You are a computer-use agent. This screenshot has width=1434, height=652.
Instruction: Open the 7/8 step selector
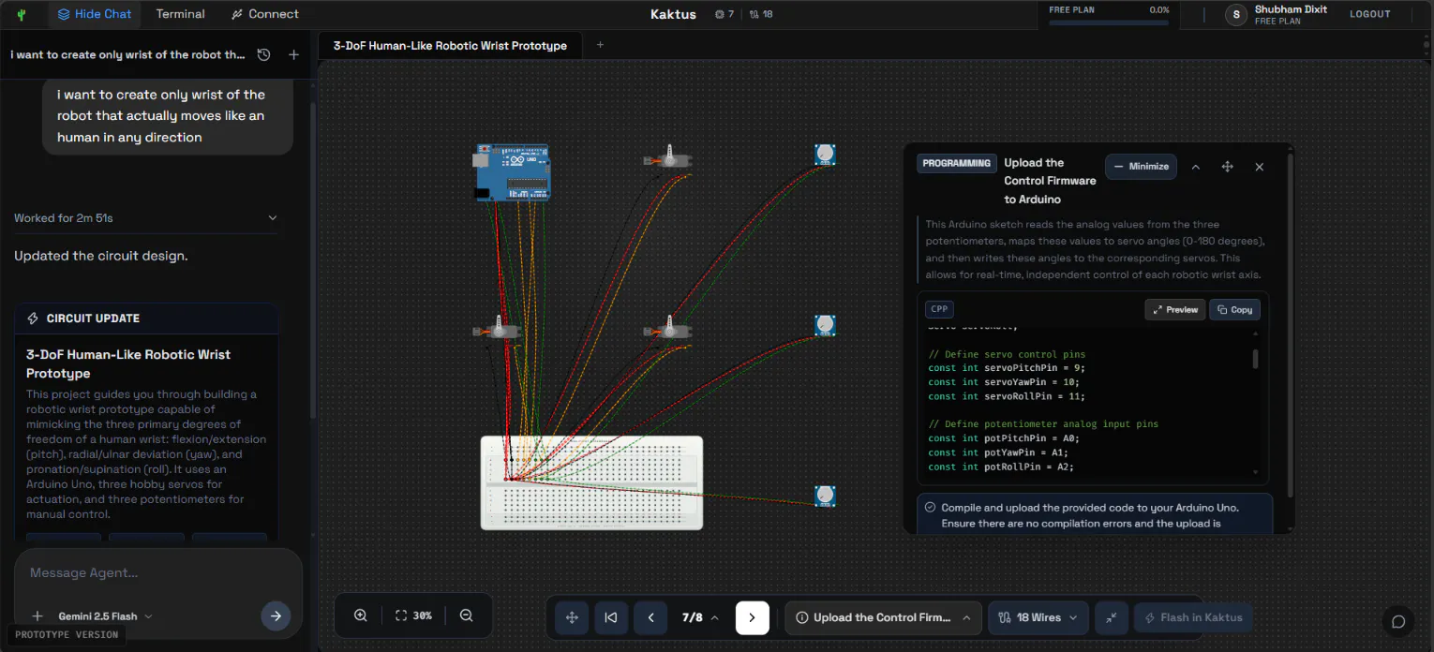click(x=700, y=617)
